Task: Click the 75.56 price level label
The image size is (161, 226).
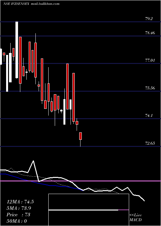Action: (150, 88)
